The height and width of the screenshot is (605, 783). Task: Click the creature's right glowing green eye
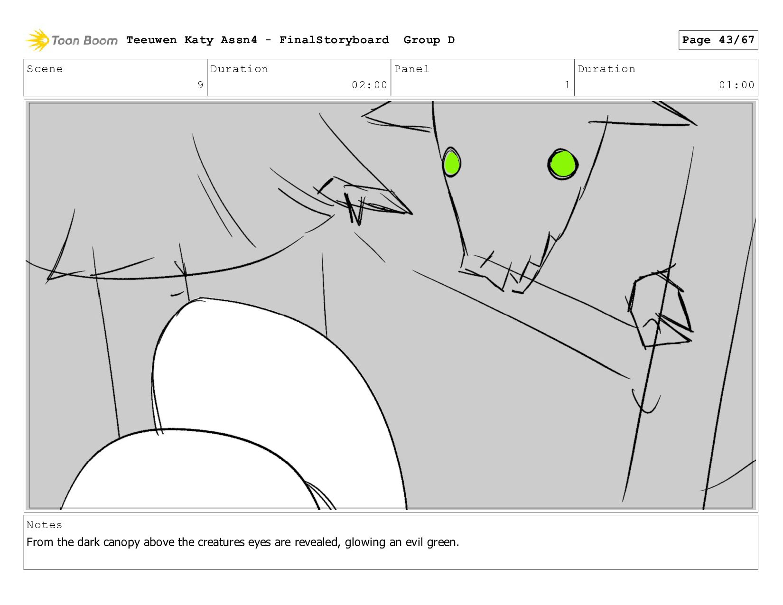click(563, 164)
